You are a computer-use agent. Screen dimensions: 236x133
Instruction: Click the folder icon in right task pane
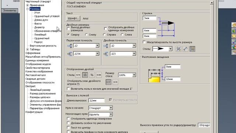pyautogui.click(x=234, y=36)
